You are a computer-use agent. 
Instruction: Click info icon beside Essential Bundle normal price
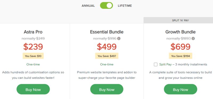click(119, 39)
